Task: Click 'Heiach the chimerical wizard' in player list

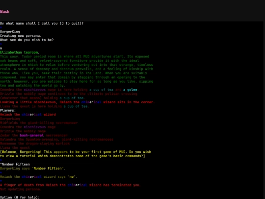Action: click(28, 114)
